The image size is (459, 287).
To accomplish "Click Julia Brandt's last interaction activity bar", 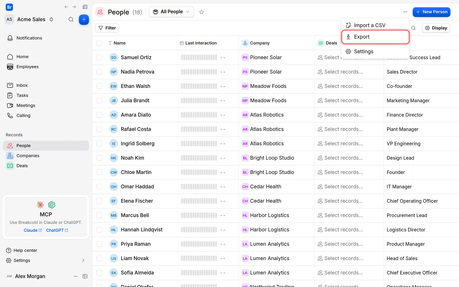I will pos(199,100).
